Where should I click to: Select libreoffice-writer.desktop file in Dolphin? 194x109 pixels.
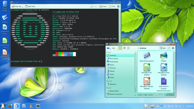pos(164,70)
